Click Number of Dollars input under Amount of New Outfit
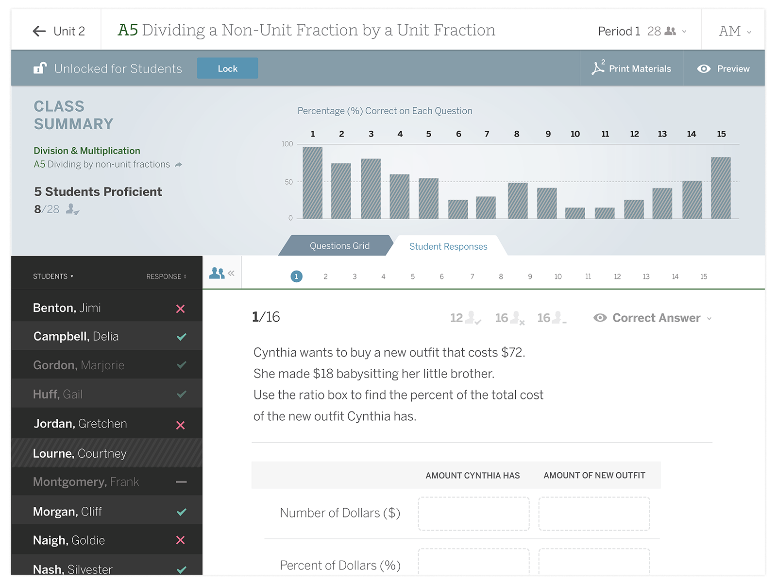The height and width of the screenshot is (584, 777). tap(594, 514)
